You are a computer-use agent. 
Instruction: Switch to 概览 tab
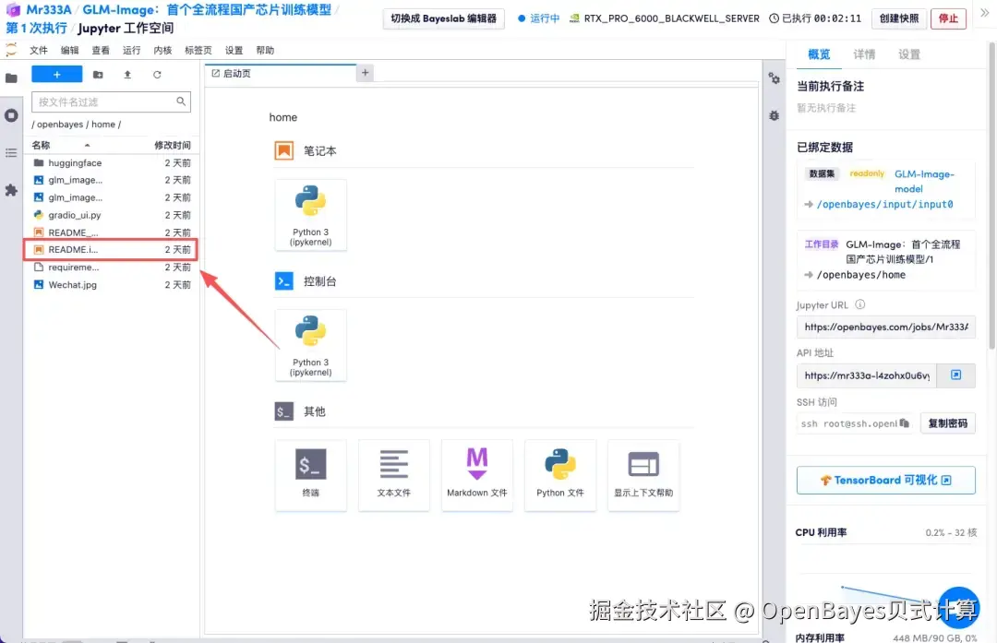819,54
